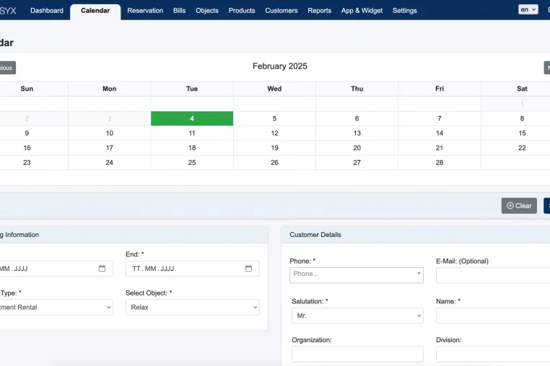
Task: Click the Division input field
Action: (493, 354)
